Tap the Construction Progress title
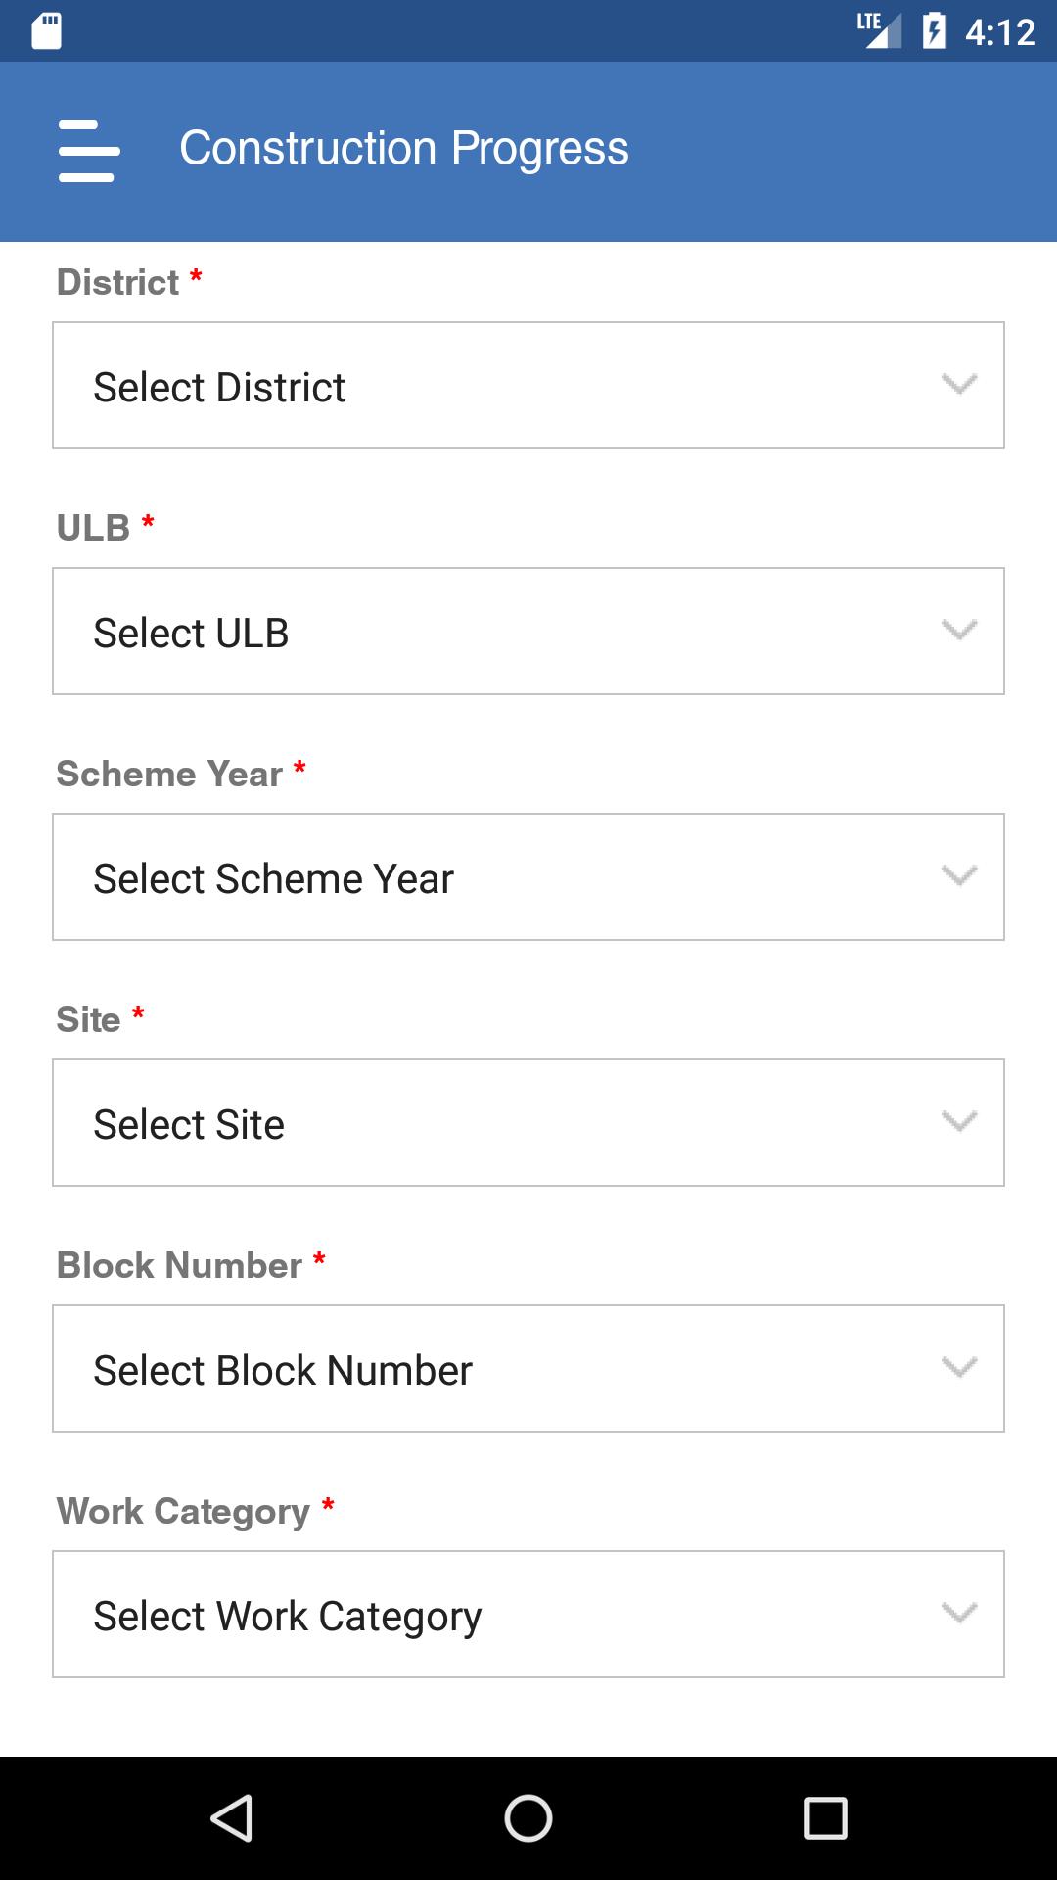This screenshot has height=1880, width=1057. [403, 149]
